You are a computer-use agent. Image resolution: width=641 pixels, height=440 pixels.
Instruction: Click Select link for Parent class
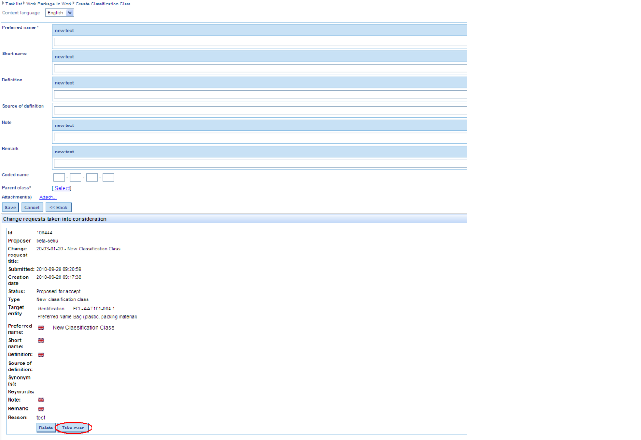[x=62, y=188]
